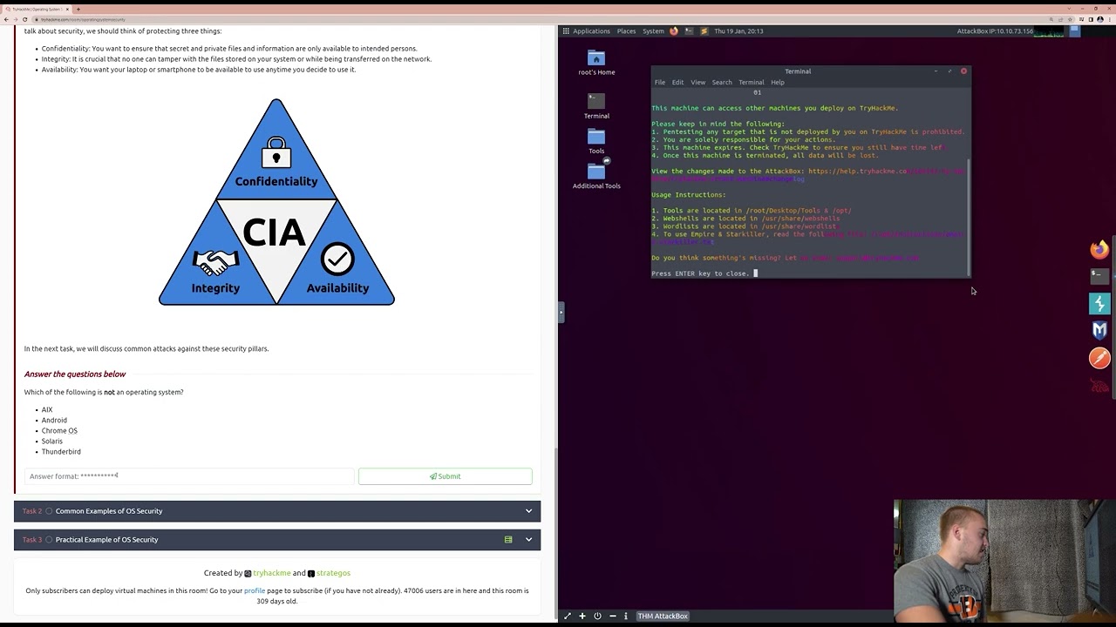Open terminal launcher in the top panel

pos(689,30)
